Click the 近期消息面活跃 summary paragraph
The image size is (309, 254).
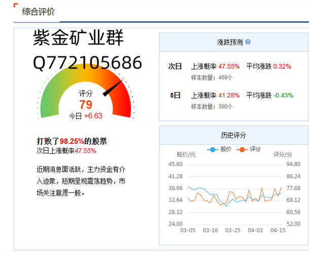point(81,181)
